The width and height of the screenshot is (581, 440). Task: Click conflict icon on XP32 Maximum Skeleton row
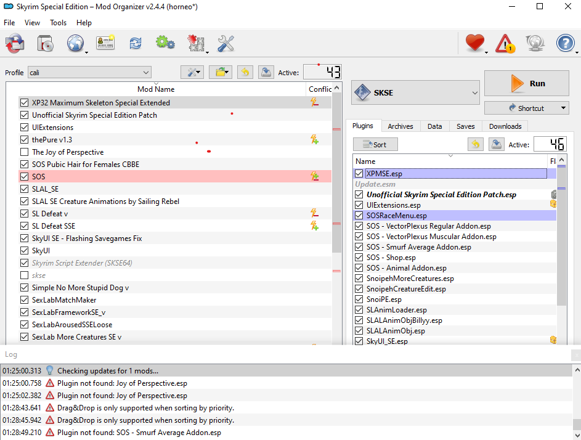(315, 102)
